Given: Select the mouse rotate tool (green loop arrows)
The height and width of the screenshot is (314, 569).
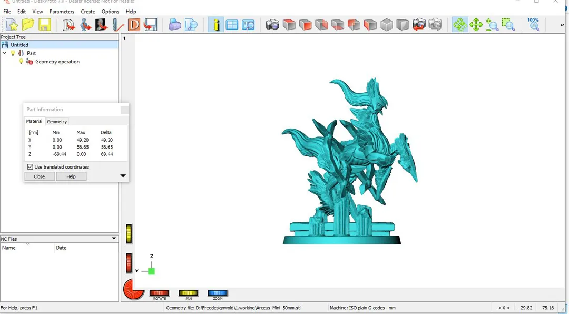Looking at the screenshot, I should [x=460, y=25].
